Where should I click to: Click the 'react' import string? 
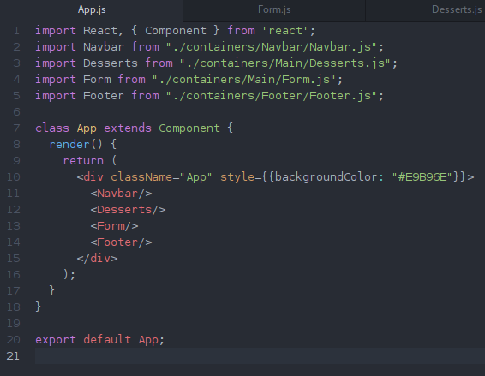pyautogui.click(x=285, y=31)
